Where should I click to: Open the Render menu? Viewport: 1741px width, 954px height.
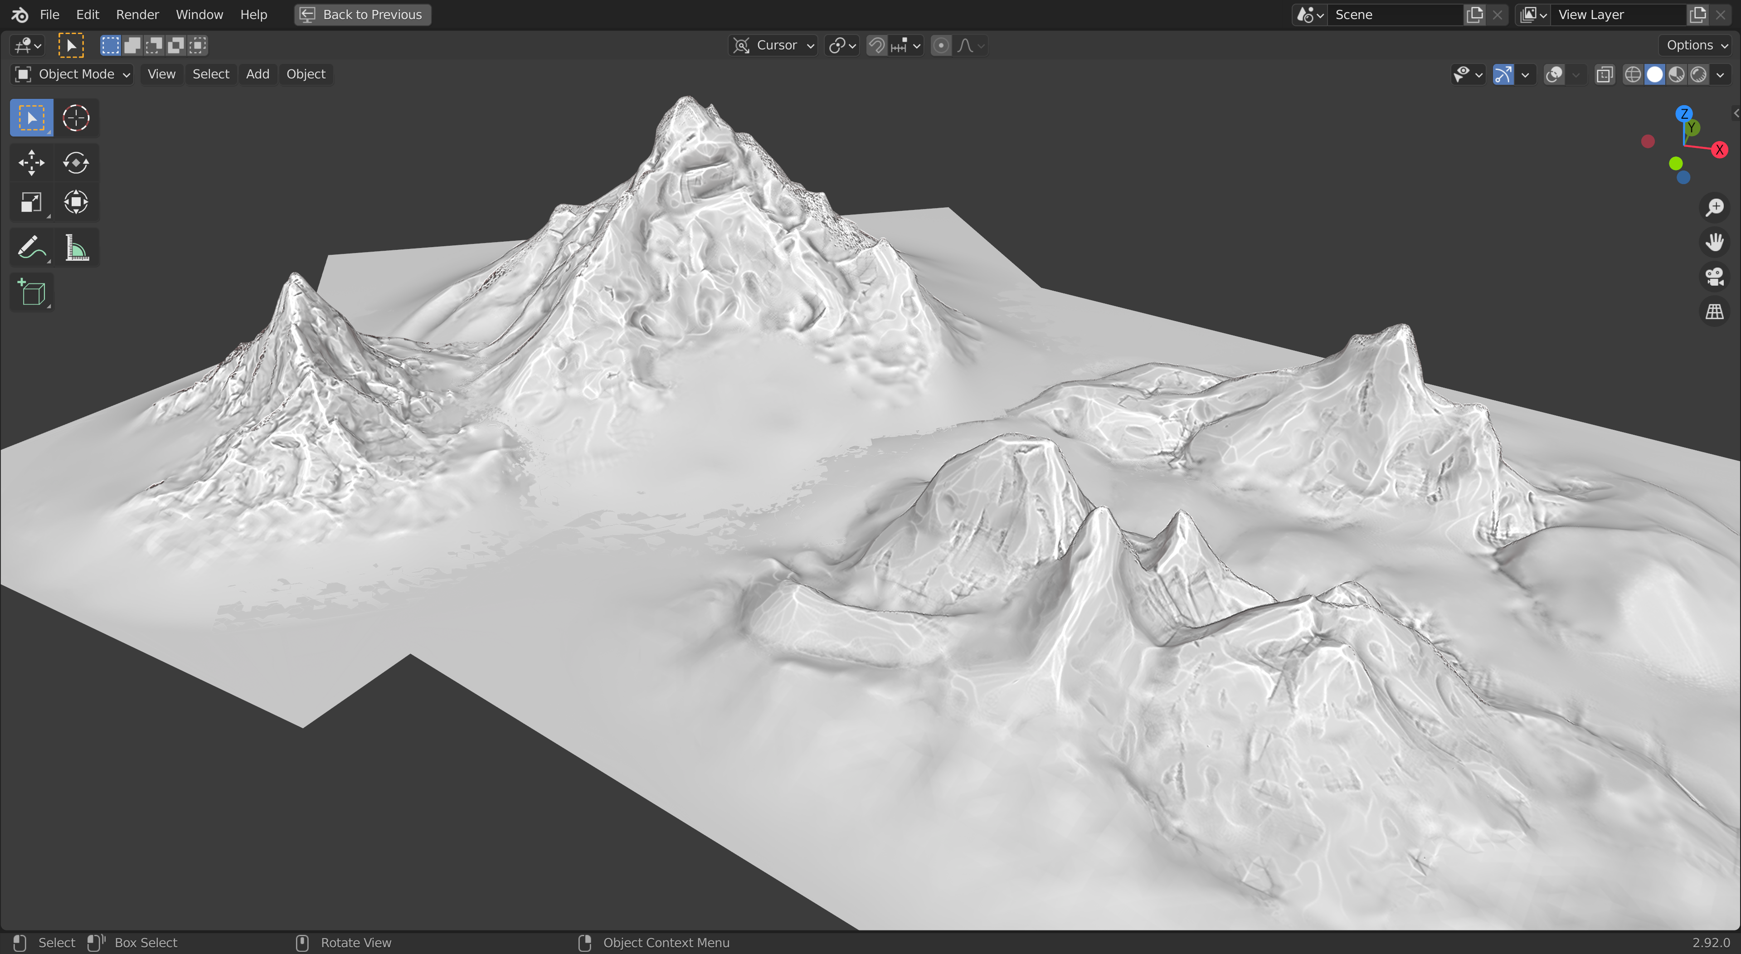(137, 14)
